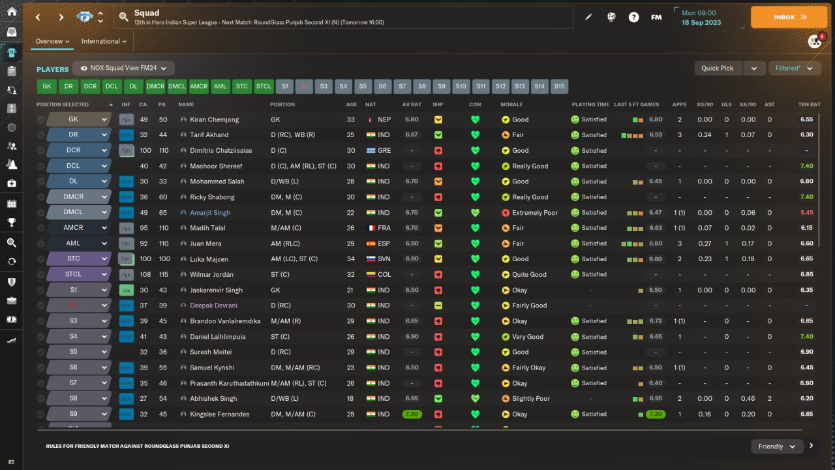Click the orange Inbox button

coord(789,17)
